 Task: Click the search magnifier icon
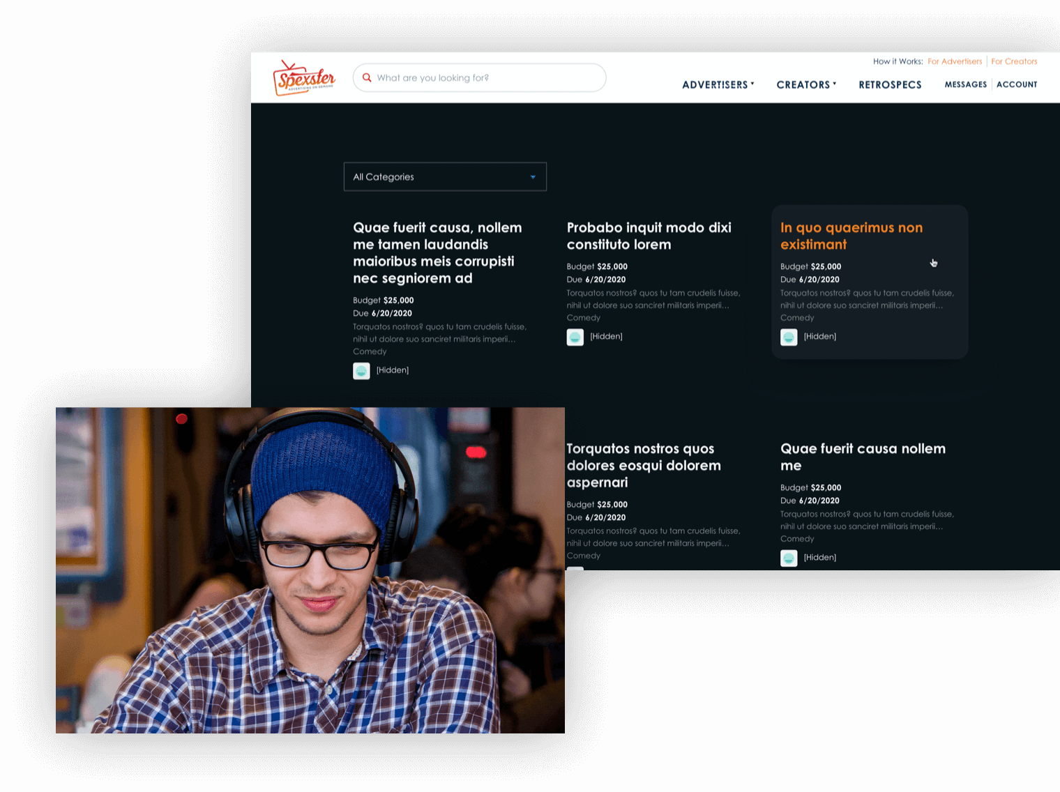click(x=367, y=77)
